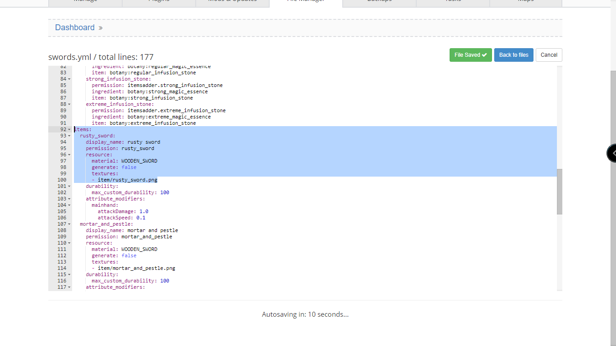This screenshot has height=346, width=616.
Task: Open the Backups tab
Action: tap(379, 1)
